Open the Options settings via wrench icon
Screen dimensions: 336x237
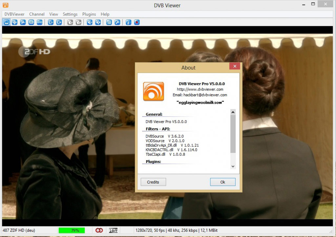118,22
